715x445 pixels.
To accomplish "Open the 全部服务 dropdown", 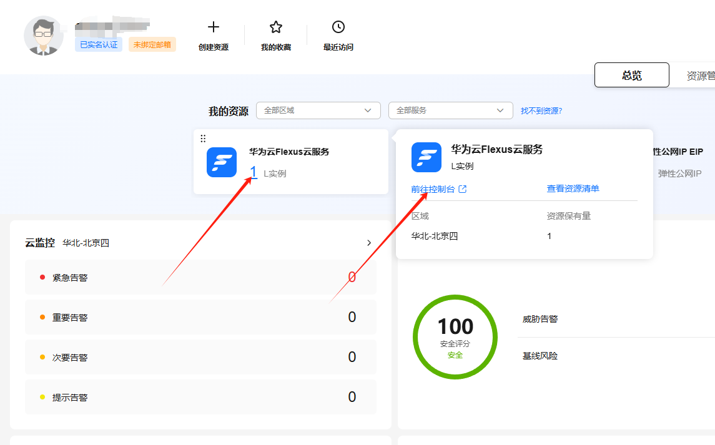I will [x=450, y=110].
